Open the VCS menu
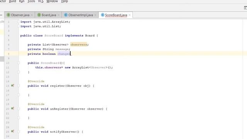 tap(41, 1)
